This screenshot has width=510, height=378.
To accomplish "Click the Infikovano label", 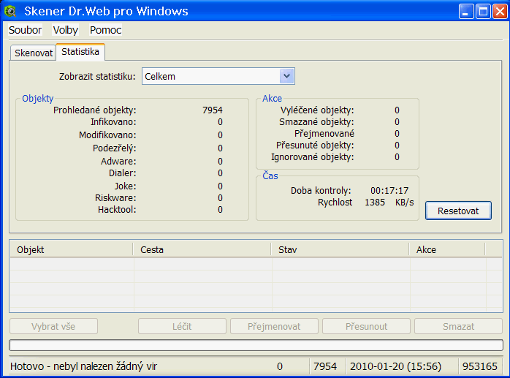I will coord(113,122).
